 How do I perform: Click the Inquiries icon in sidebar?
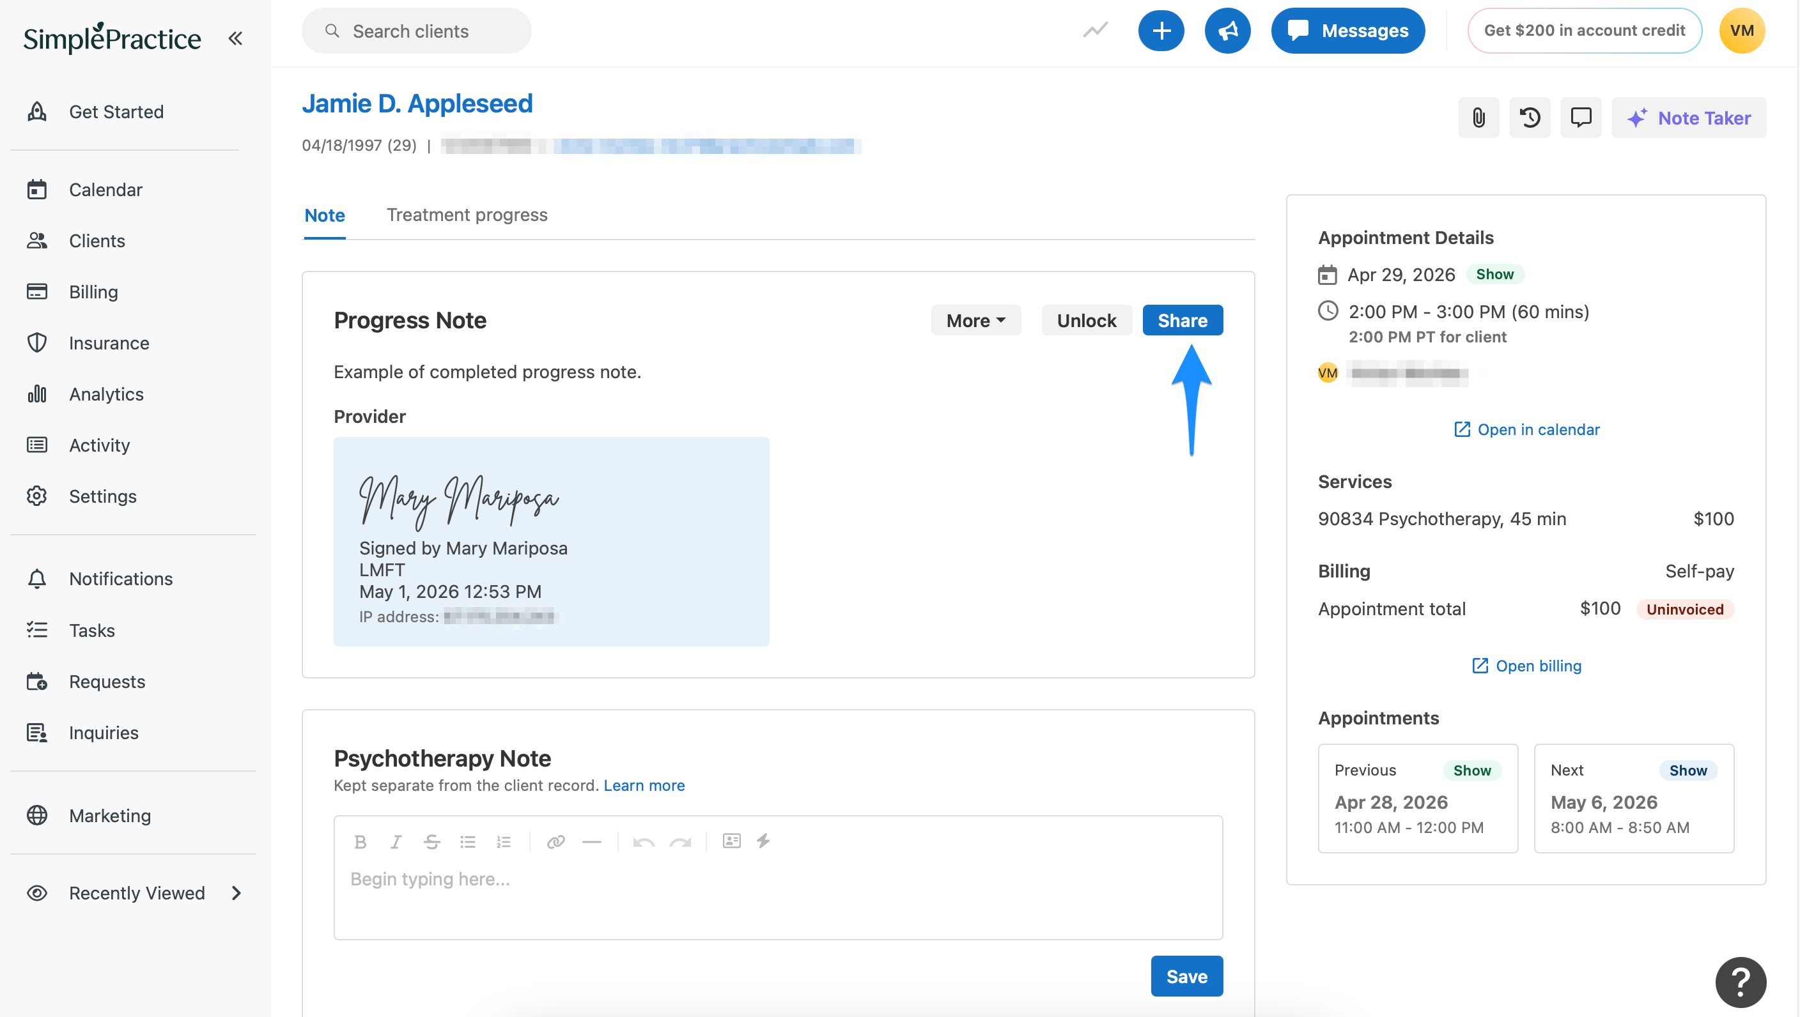point(37,732)
